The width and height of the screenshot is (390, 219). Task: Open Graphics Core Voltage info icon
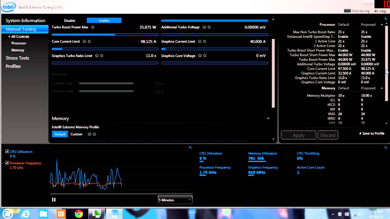[200, 56]
